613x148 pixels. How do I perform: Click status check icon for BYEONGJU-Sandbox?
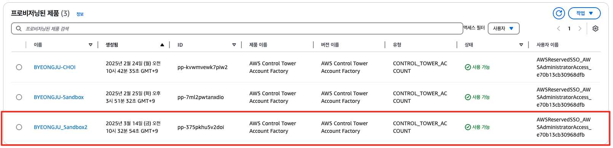point(468,97)
